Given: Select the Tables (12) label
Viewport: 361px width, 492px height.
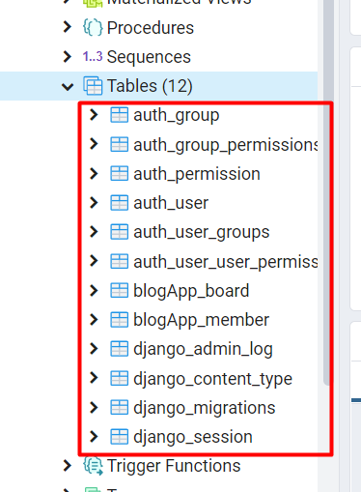Looking at the screenshot, I should tap(150, 86).
